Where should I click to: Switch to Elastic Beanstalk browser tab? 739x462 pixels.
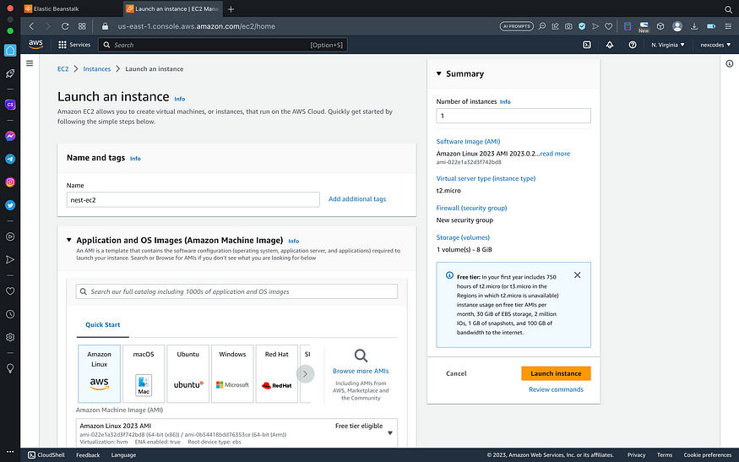71,9
